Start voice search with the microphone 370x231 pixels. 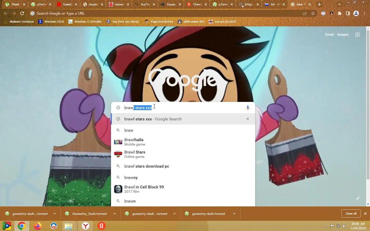(248, 108)
